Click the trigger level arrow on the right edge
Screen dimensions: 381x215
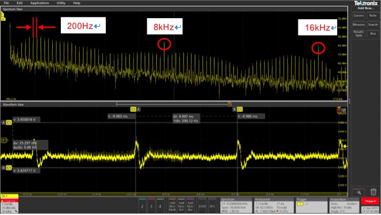[x=345, y=146]
